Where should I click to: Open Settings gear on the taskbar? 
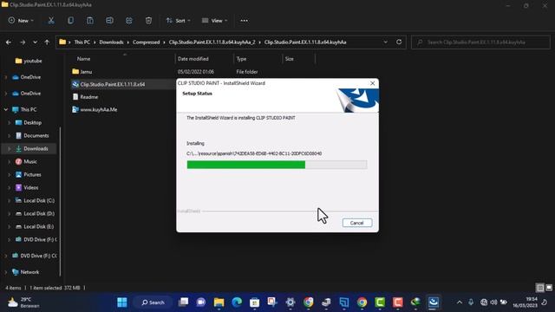[x=291, y=302]
